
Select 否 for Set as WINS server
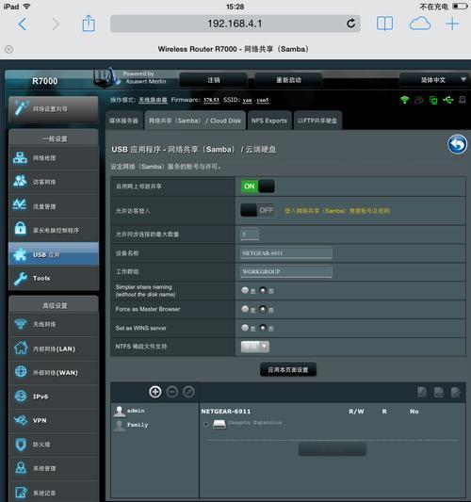point(263,328)
